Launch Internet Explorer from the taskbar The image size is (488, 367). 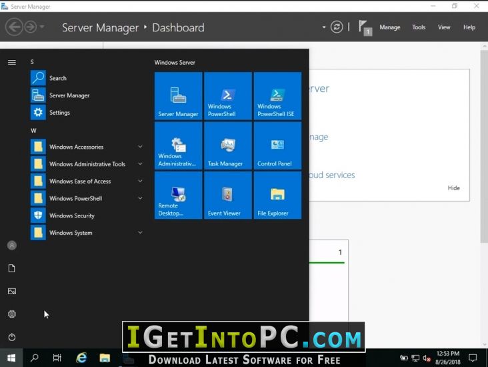click(81, 358)
